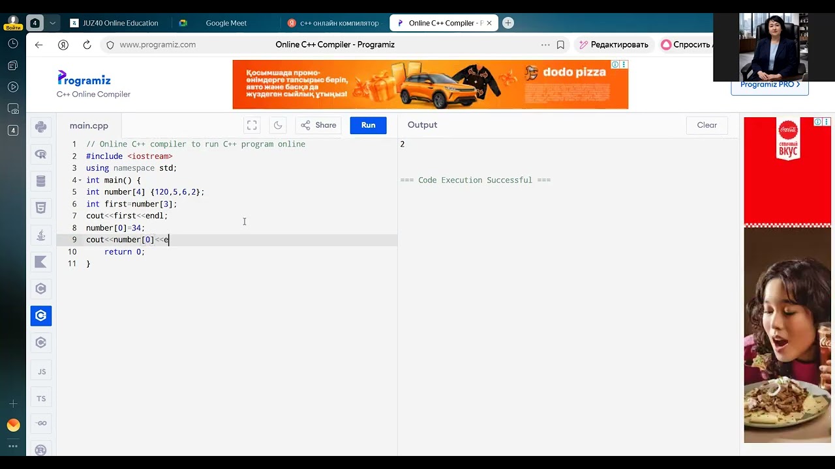Click the Редактировать button
The image size is (835, 469).
tap(613, 45)
